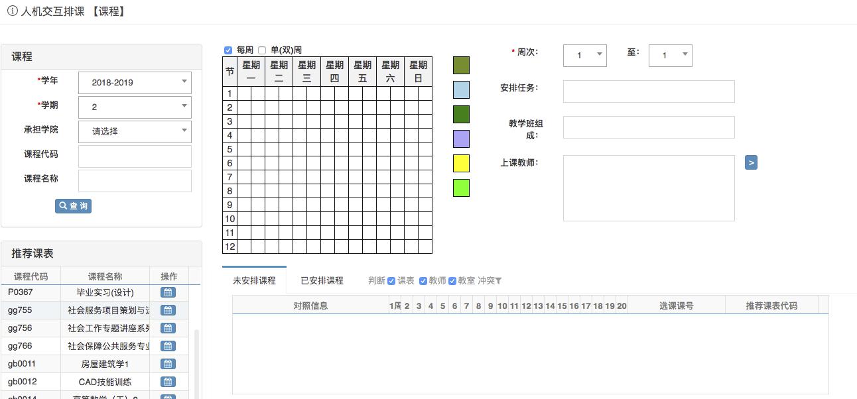Viewport: 857px width, 399px height.
Task: Switch to the 已安排课程 tab
Action: tap(321, 280)
